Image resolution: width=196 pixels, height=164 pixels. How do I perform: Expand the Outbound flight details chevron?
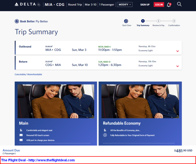click(178, 51)
